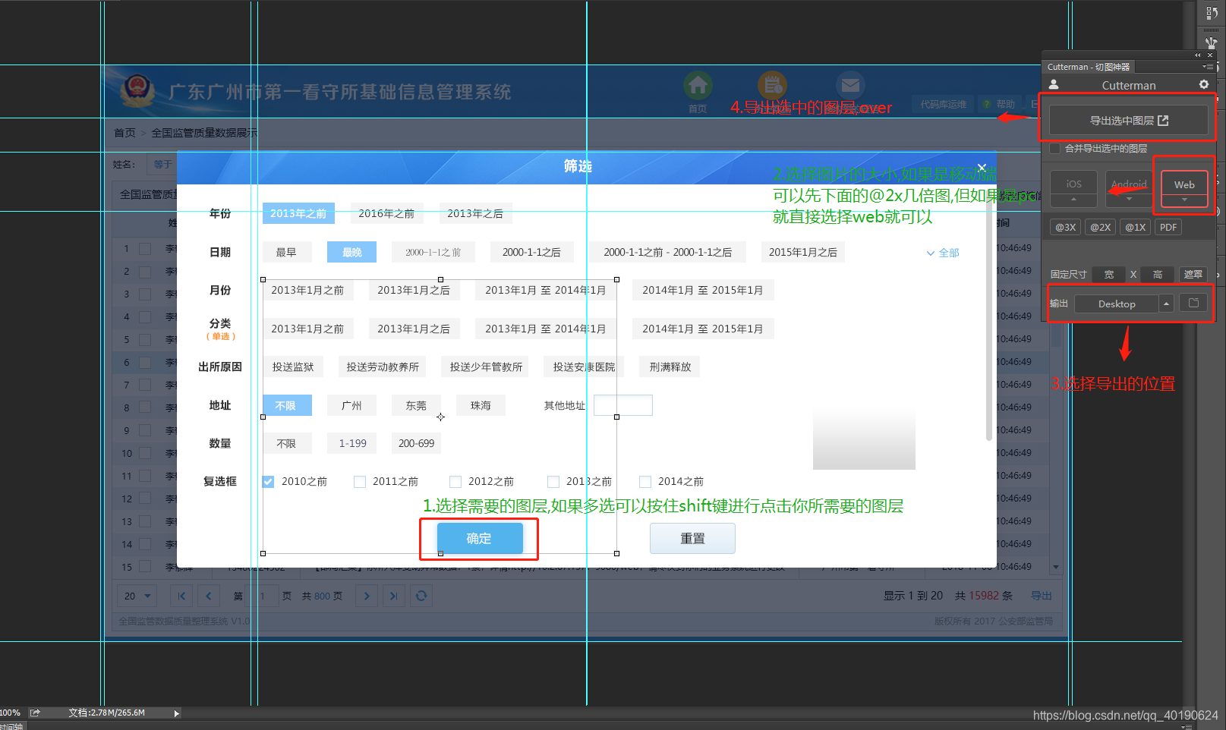Go to previous page in pagination
The width and height of the screenshot is (1226, 730).
[209, 596]
